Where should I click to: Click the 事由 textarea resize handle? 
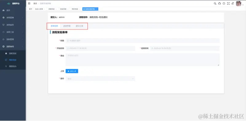click(218, 65)
